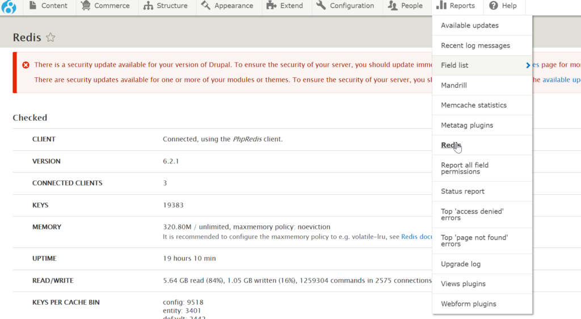The image size is (581, 319).
Task: Click the Drupal logo home icon
Action: point(9,6)
